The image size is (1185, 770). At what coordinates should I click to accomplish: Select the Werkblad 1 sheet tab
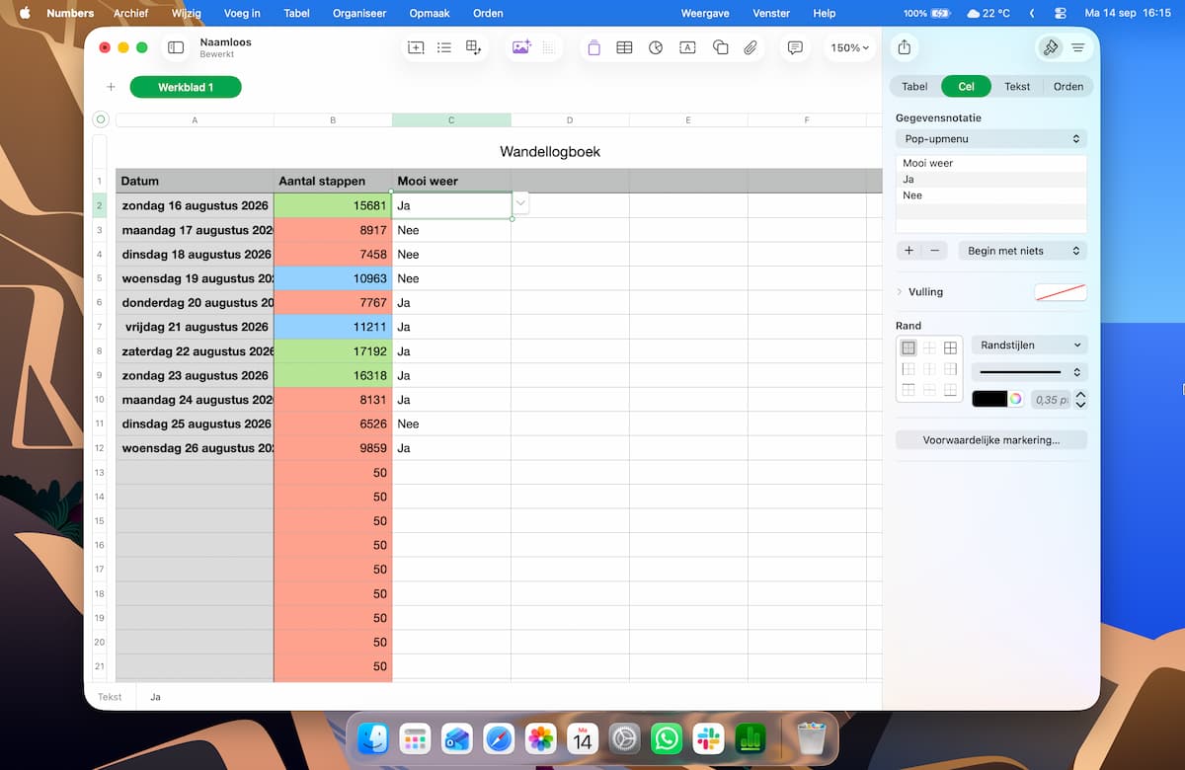pyautogui.click(x=186, y=87)
